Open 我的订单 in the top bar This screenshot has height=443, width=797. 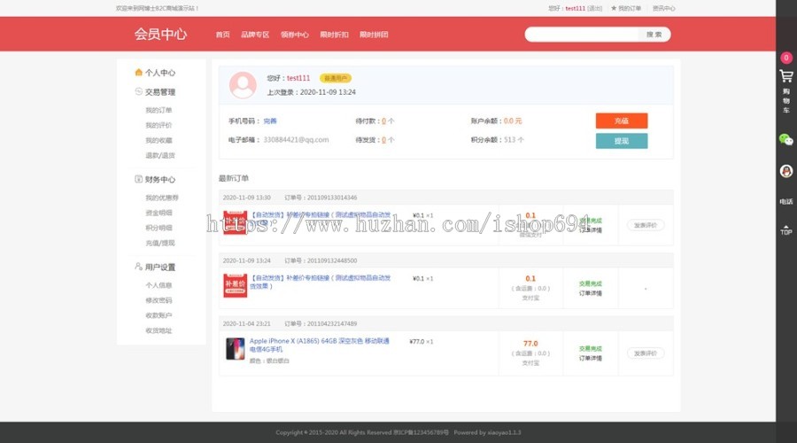[x=630, y=8]
